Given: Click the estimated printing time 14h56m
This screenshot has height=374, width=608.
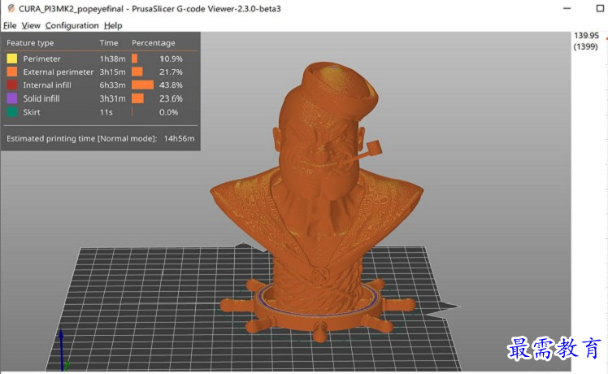Looking at the screenshot, I should point(179,138).
